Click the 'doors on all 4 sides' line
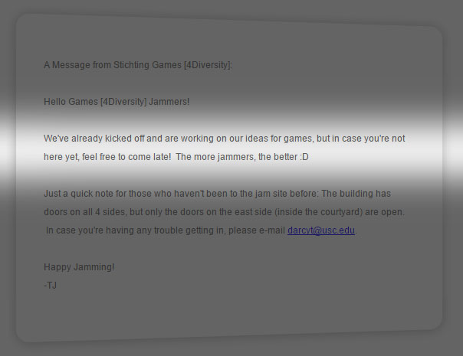 [224, 212]
